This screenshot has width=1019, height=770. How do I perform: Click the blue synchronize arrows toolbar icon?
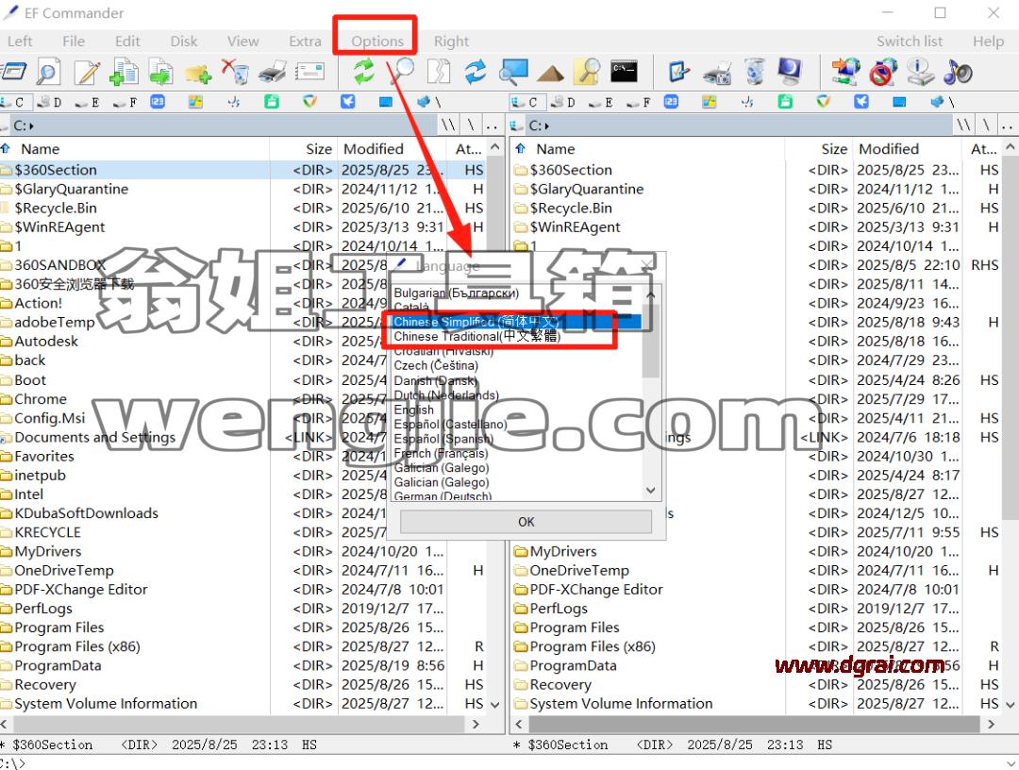476,72
